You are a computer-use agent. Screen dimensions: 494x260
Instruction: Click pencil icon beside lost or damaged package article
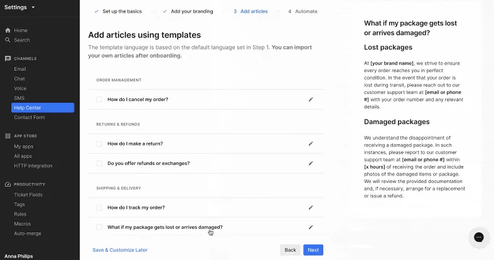click(311, 227)
